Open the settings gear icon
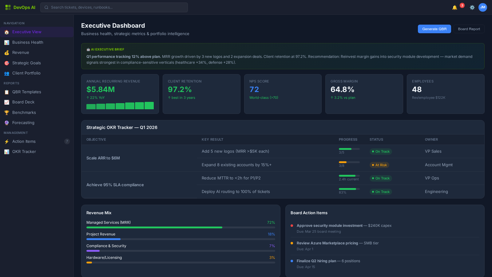492x277 pixels. coord(472,7)
